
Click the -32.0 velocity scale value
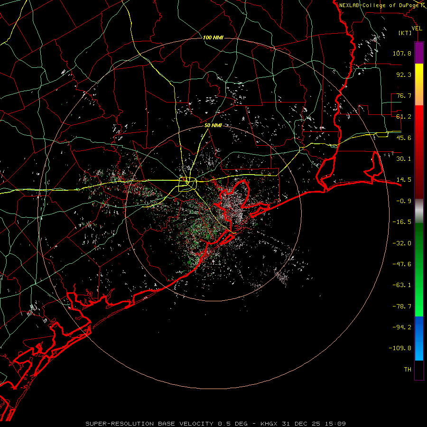[402, 243]
